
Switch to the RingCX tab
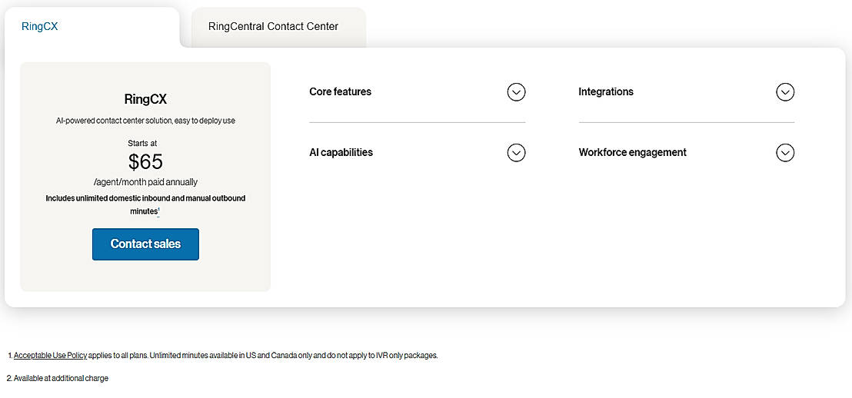tap(40, 27)
